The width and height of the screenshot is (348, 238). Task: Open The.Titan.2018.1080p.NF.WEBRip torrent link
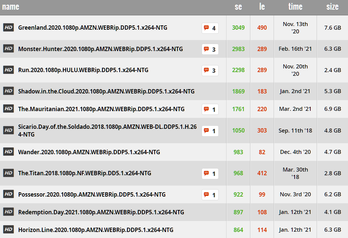[x=85, y=173]
